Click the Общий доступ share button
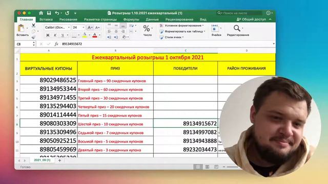 pyautogui.click(x=251, y=19)
